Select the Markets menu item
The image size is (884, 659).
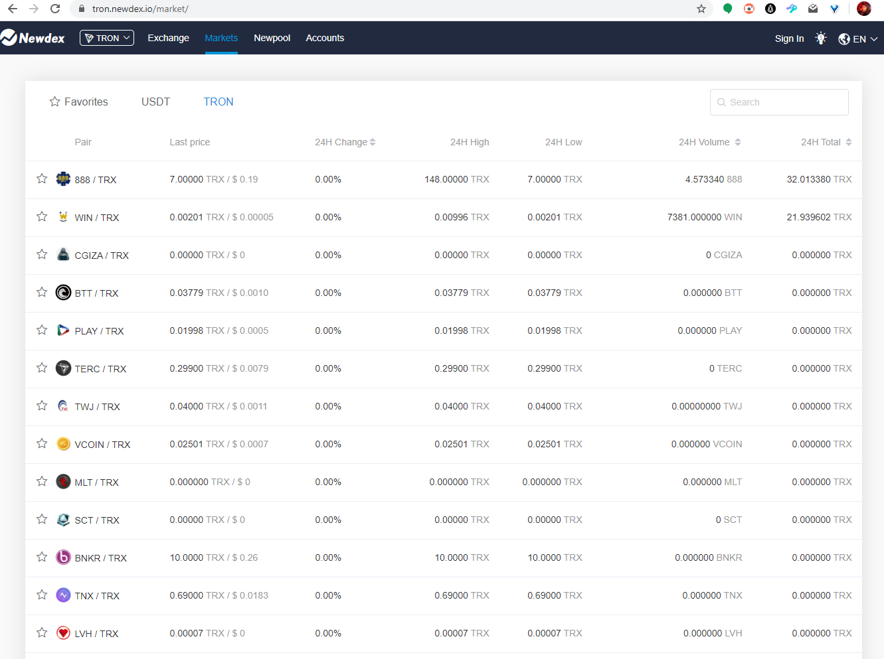[221, 38]
